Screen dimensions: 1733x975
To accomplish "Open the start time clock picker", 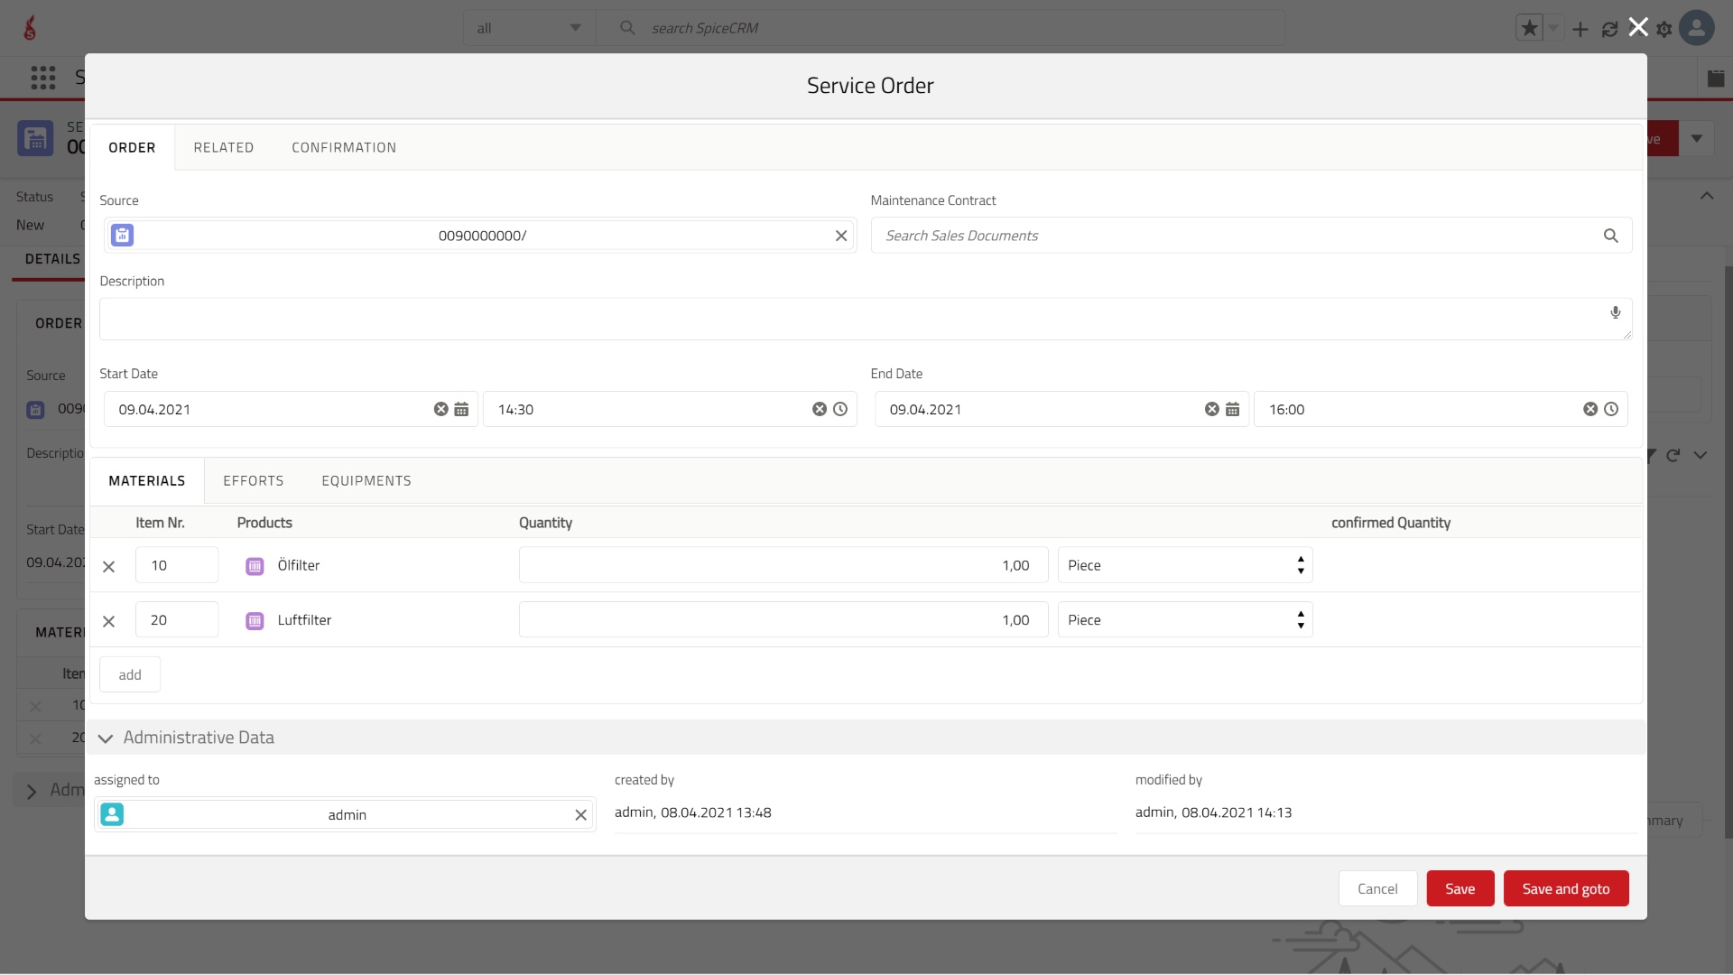I will [840, 409].
